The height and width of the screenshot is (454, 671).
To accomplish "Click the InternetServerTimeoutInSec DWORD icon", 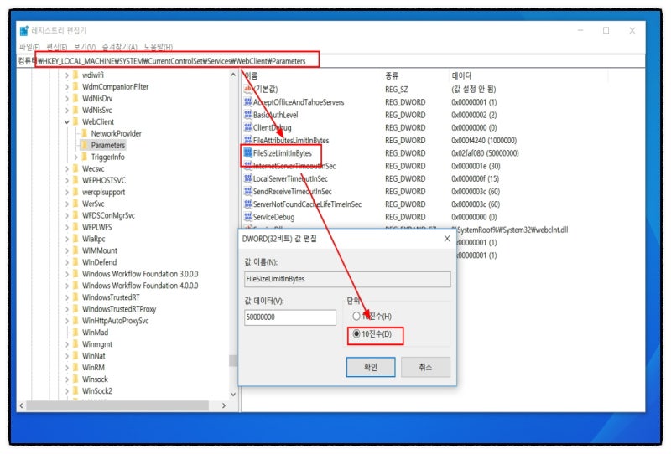I will point(247,166).
